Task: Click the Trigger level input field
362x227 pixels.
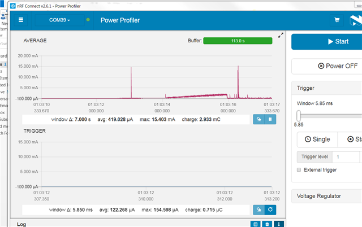Action: [346, 157]
